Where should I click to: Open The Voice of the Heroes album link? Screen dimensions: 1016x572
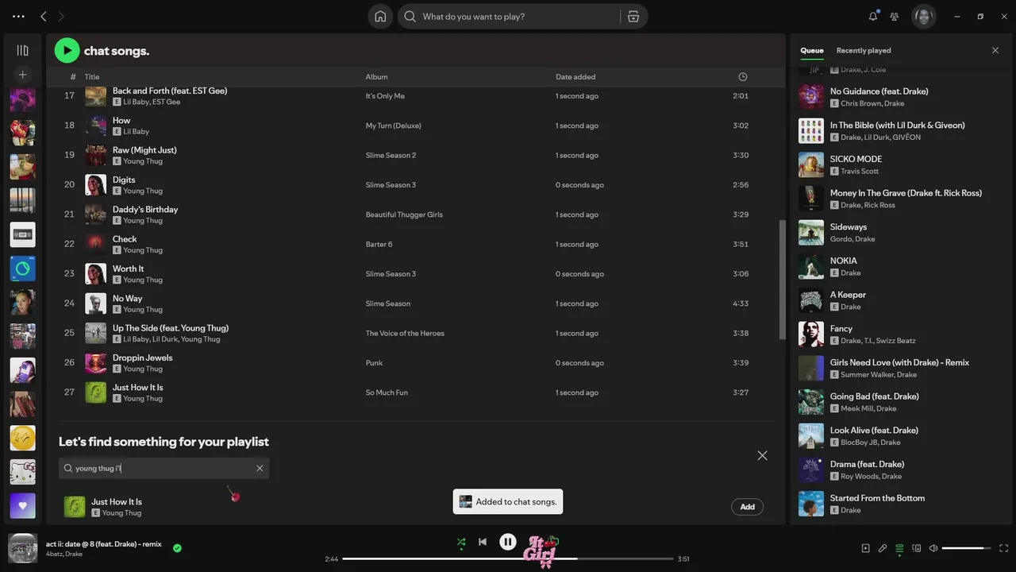(405, 334)
